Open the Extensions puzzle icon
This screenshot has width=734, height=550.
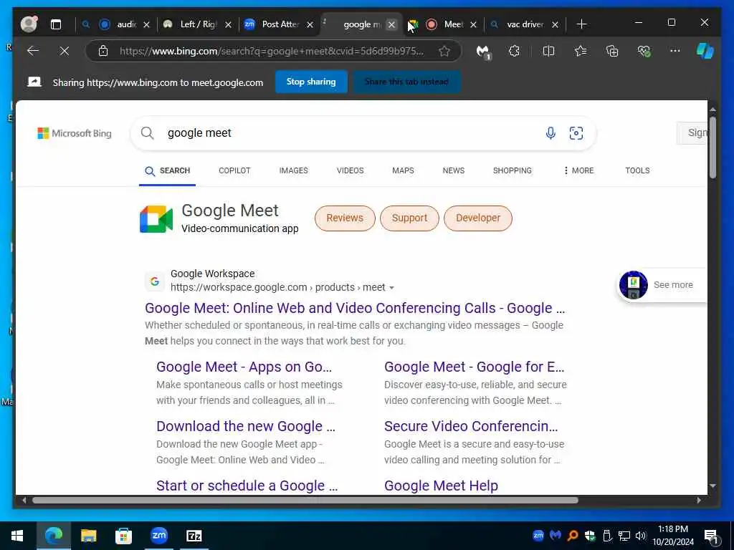515,51
